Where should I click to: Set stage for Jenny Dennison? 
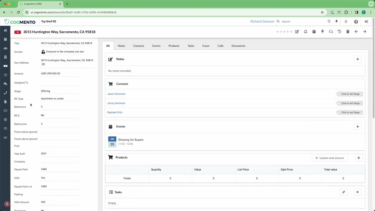349,103
